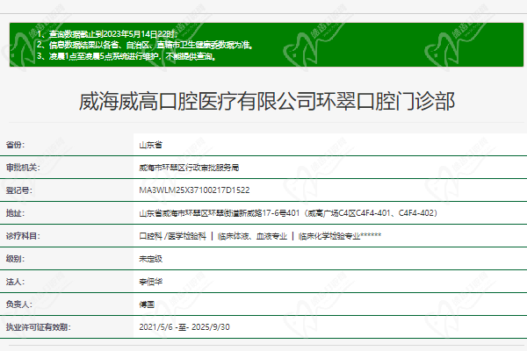Select registration number MA3WLM25X37100217D1522
This screenshot has width=527, height=351.
pyautogui.click(x=194, y=190)
